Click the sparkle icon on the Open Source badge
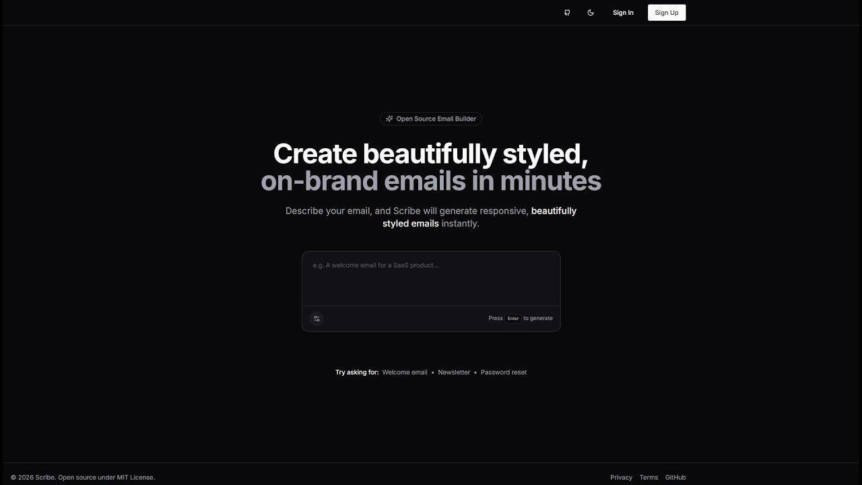Viewport: 862px width, 485px height. pyautogui.click(x=389, y=119)
